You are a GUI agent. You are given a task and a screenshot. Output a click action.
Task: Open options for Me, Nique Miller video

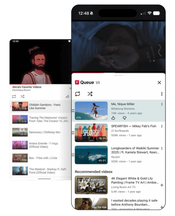(162, 104)
